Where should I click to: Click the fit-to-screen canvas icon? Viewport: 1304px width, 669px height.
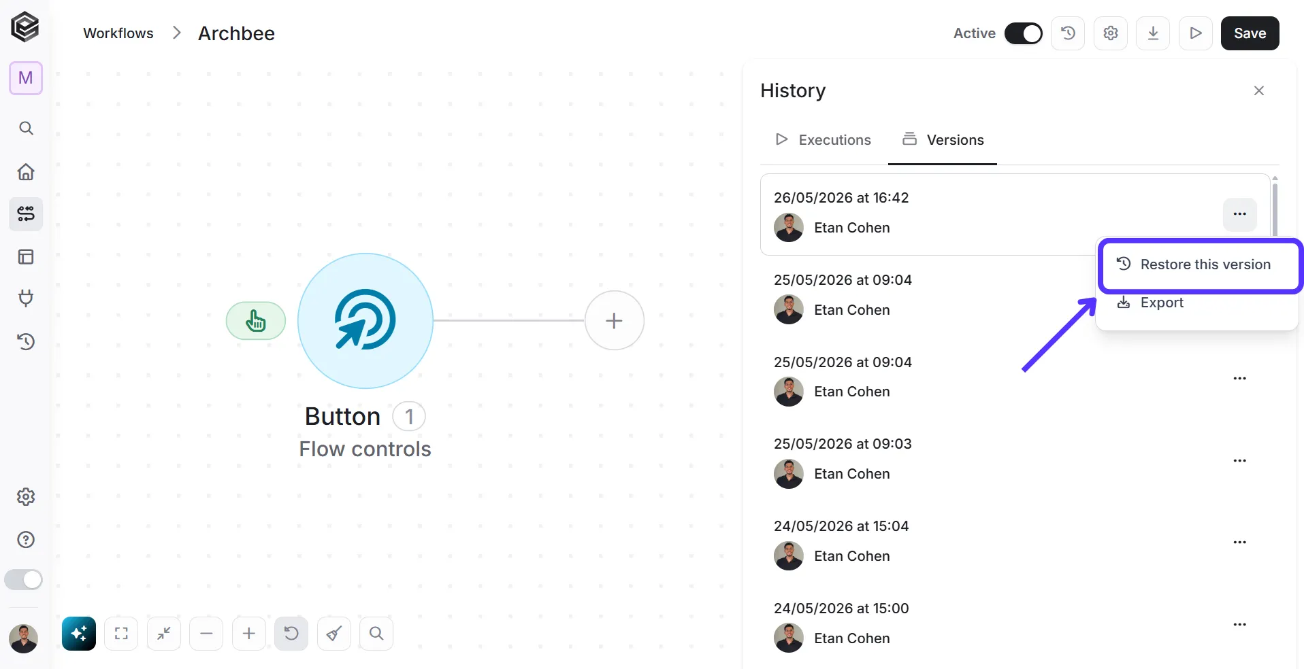point(121,634)
